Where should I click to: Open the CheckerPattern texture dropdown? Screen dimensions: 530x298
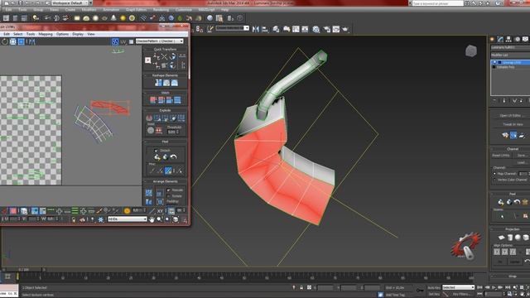pyautogui.click(x=160, y=41)
